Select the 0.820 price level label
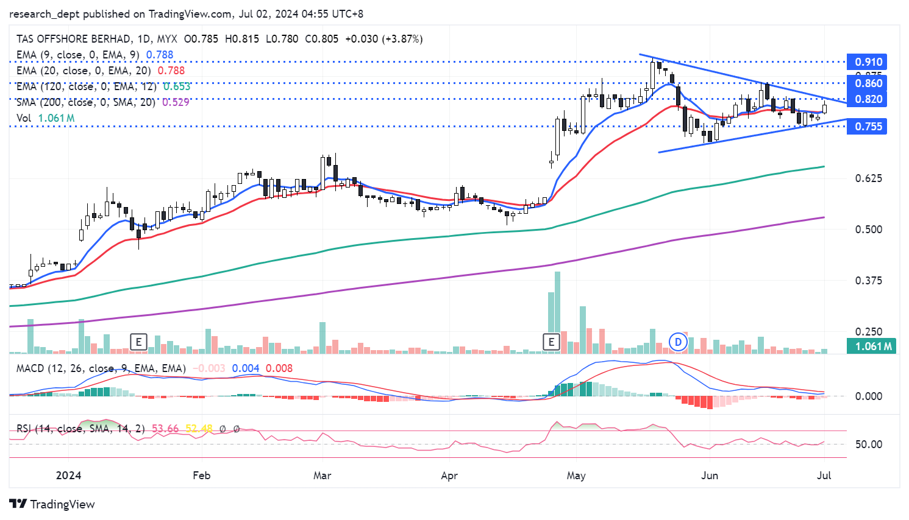The width and height of the screenshot is (909, 520). tap(868, 99)
